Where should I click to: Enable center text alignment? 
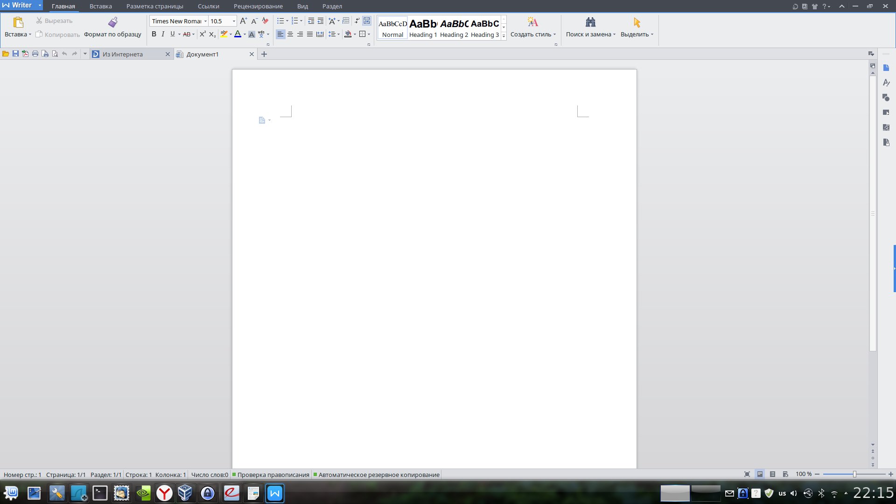click(x=290, y=34)
